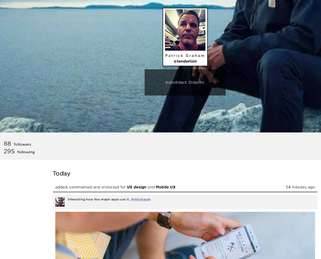The height and width of the screenshot is (259, 321).
Task: Click the name Patrick Graham
Action: (x=185, y=55)
